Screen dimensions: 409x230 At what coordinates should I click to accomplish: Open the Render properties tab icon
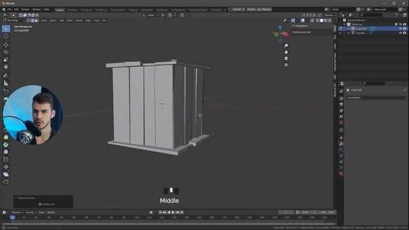[341, 98]
